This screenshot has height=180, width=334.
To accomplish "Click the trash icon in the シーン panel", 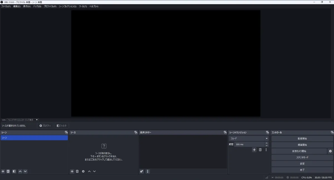I will (x=8, y=171).
